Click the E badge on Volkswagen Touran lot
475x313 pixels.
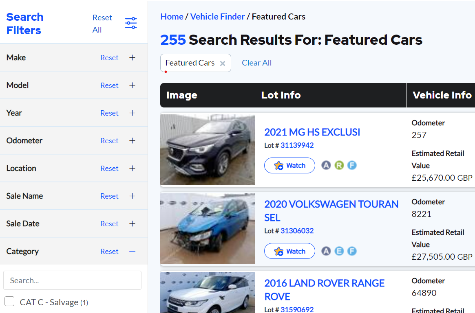339,251
